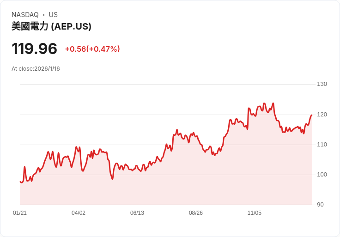Click the dot separator between NASDAQ and US
The image size is (340, 237).
43,15
